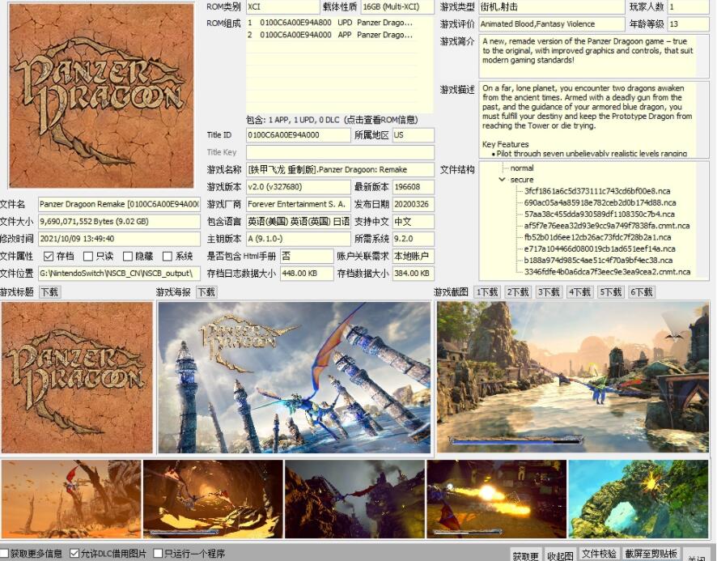
Task: Click the small desert orange screenshot thumbnail
Action: (71, 499)
